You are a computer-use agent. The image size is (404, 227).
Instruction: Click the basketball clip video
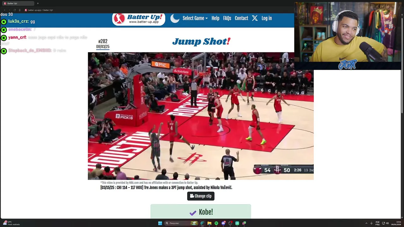201,116
